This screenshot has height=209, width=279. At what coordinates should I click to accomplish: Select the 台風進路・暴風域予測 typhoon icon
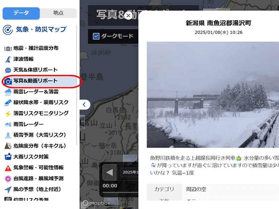8,179
